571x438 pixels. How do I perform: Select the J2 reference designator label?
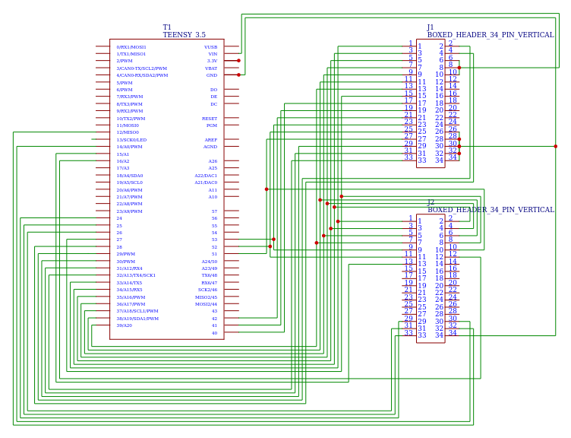(431, 202)
